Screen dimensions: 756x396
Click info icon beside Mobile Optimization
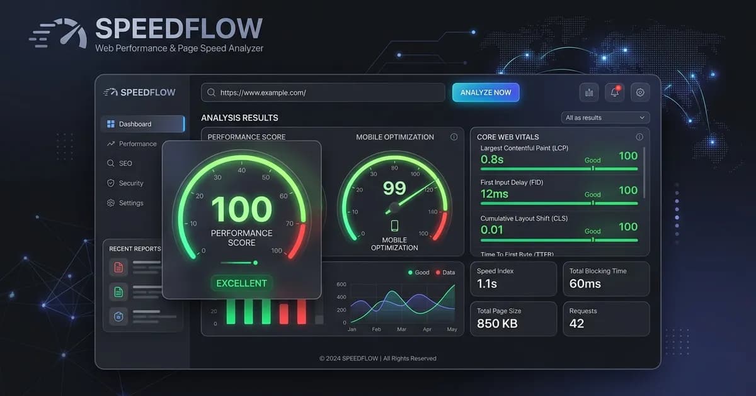tap(454, 136)
